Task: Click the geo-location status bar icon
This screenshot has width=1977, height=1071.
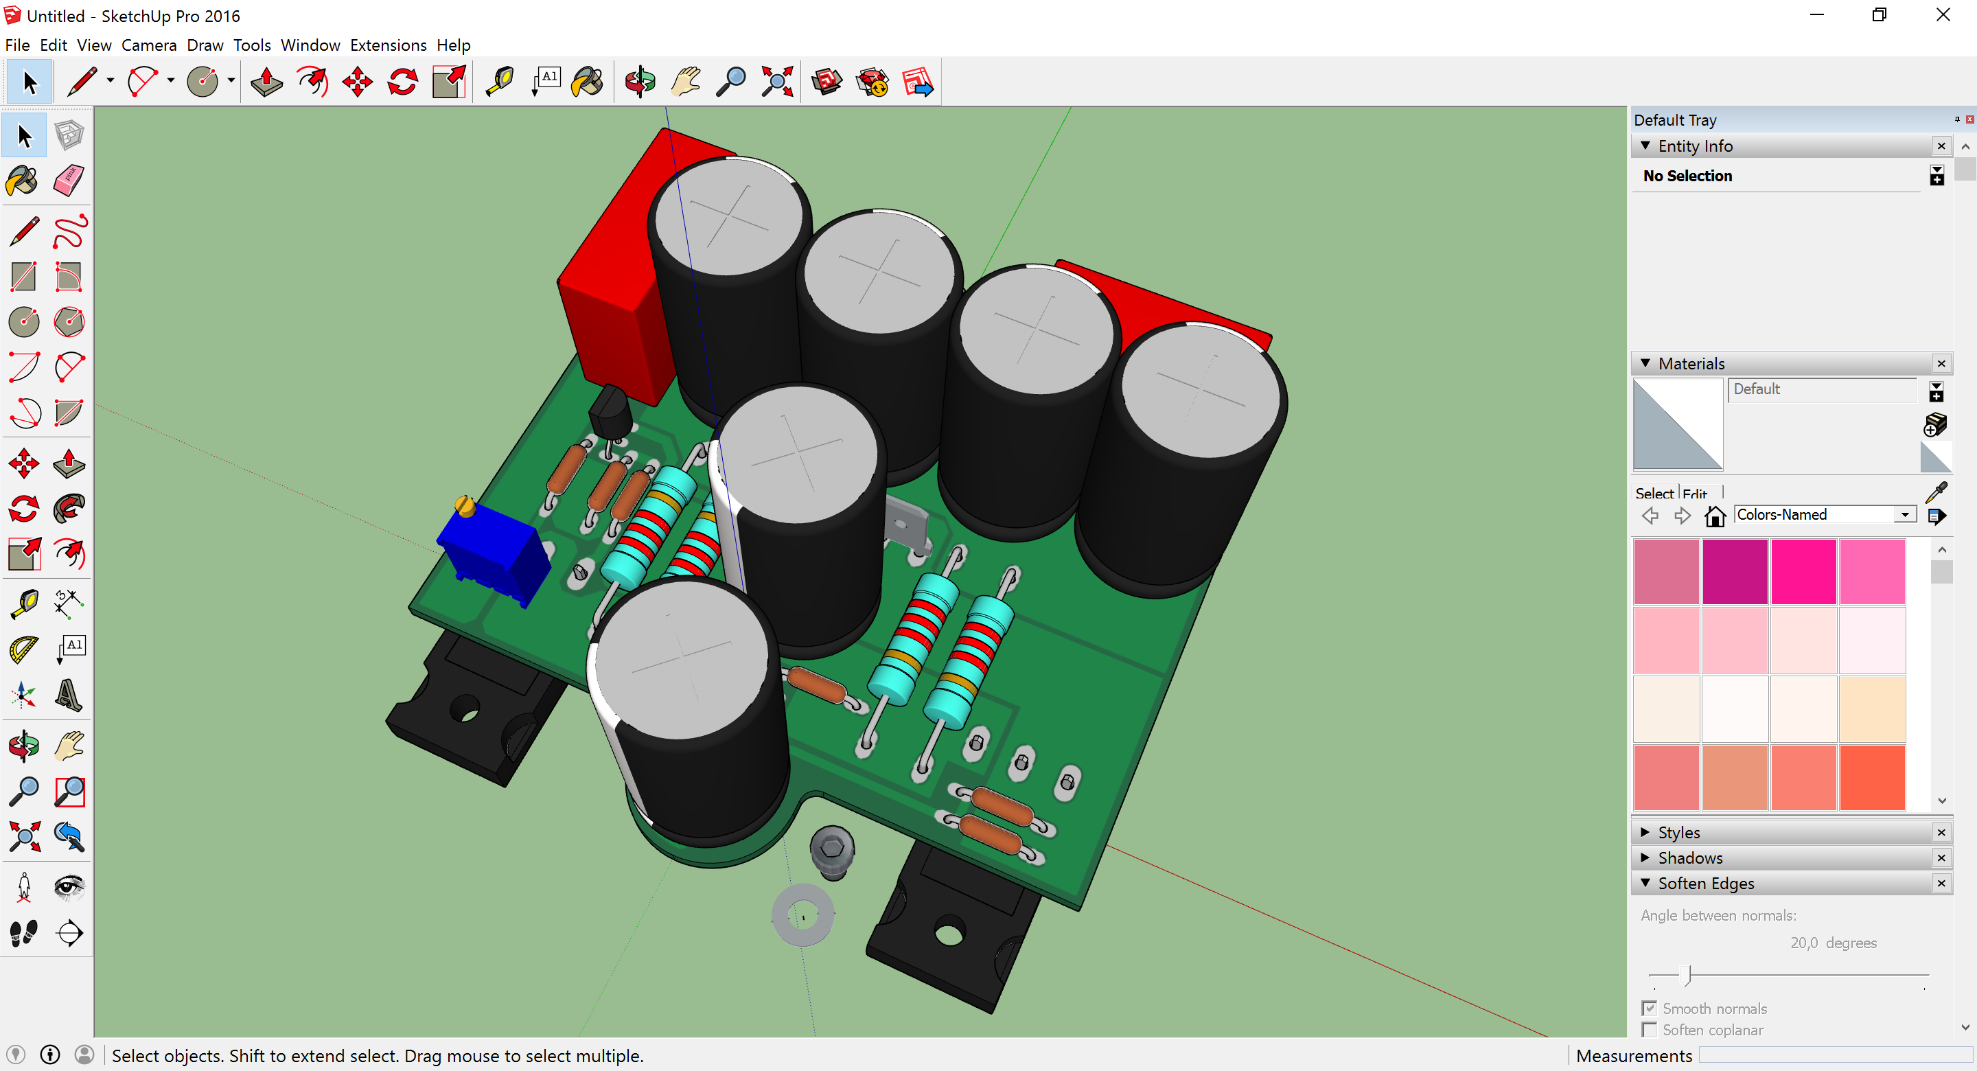Action: coord(16,1055)
